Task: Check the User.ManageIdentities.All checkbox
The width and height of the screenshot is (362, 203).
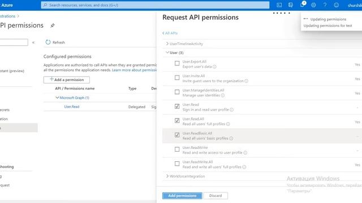Action: point(177,92)
